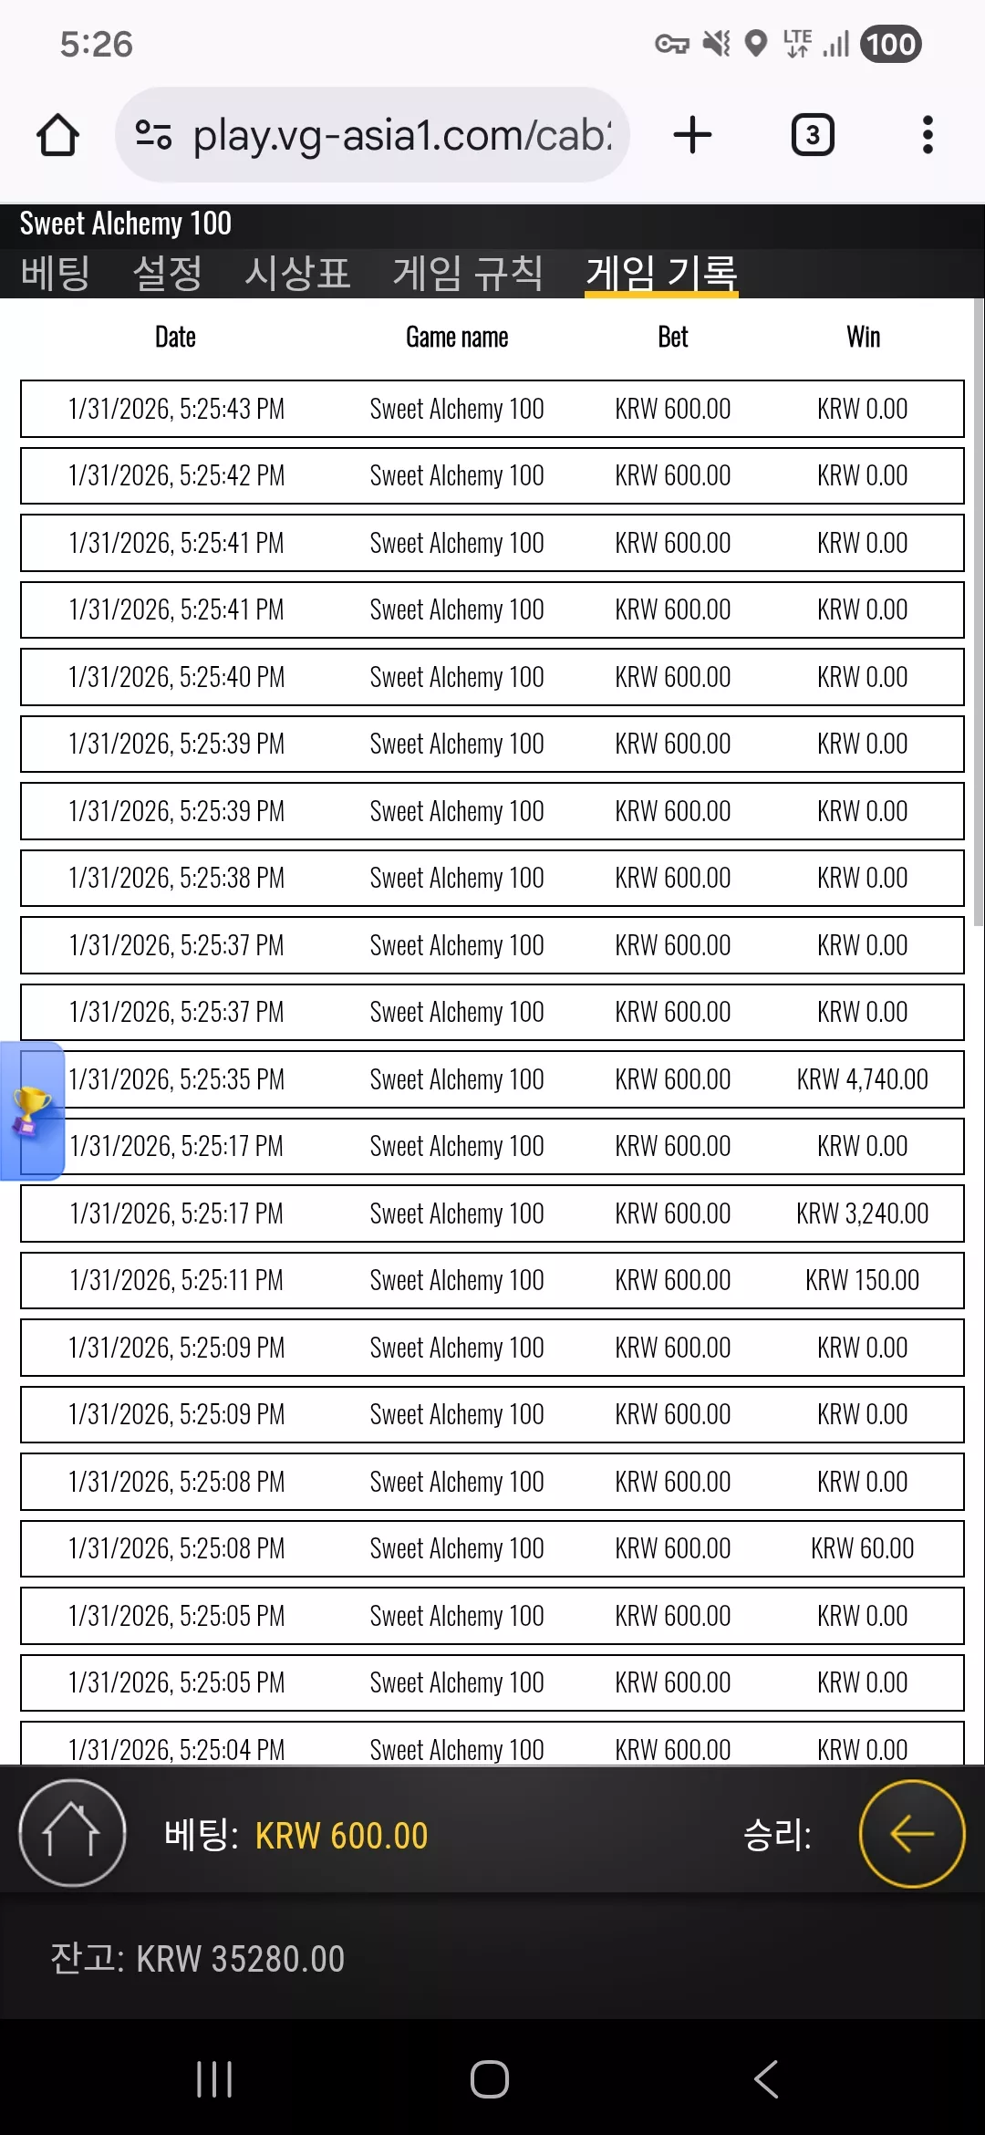The width and height of the screenshot is (985, 2135).
Task: Select the 게임 기록 tab
Action: point(661,273)
